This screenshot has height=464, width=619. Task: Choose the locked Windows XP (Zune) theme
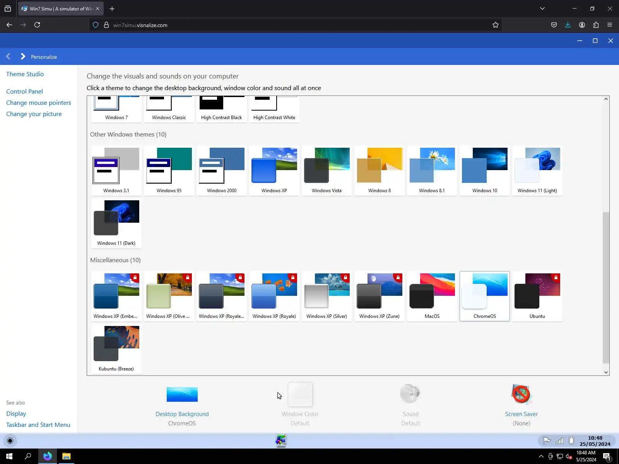(x=380, y=296)
